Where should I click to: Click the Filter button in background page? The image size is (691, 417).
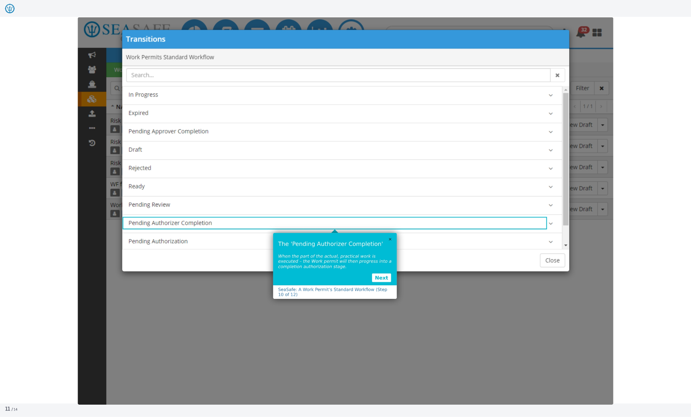click(582, 88)
